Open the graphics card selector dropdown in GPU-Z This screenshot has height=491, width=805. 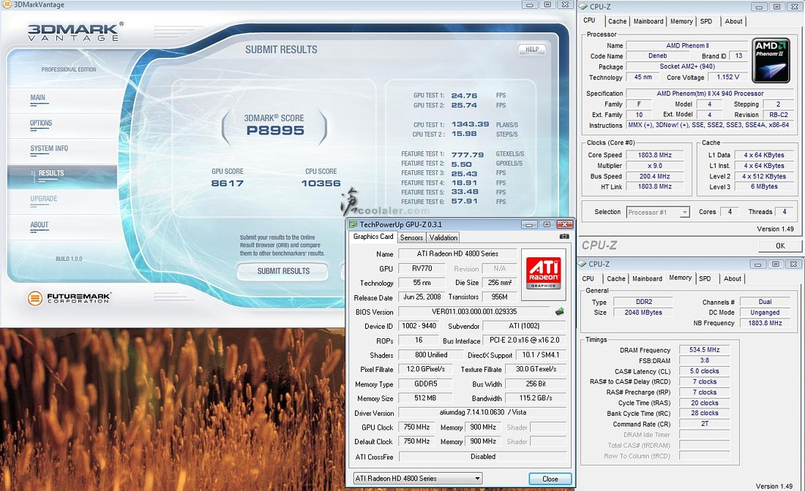pyautogui.click(x=417, y=478)
